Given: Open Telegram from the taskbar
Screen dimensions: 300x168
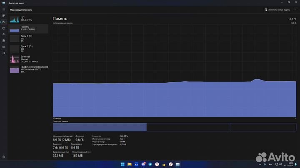Looking at the screenshot, I should [x=150, y=164].
